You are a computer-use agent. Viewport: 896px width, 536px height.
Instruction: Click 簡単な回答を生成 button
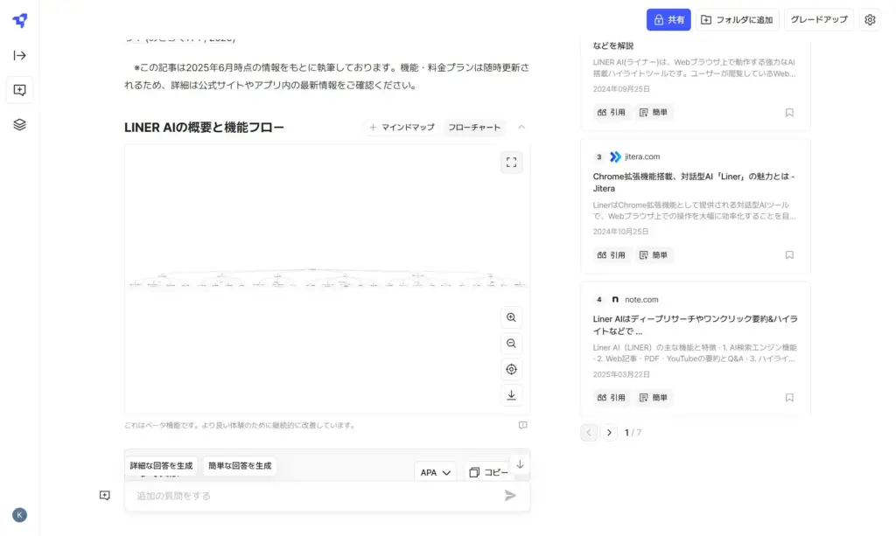240,466
